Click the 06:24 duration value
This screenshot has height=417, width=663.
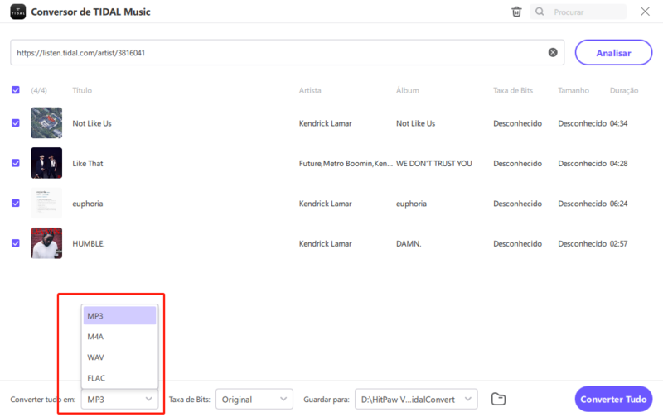618,204
